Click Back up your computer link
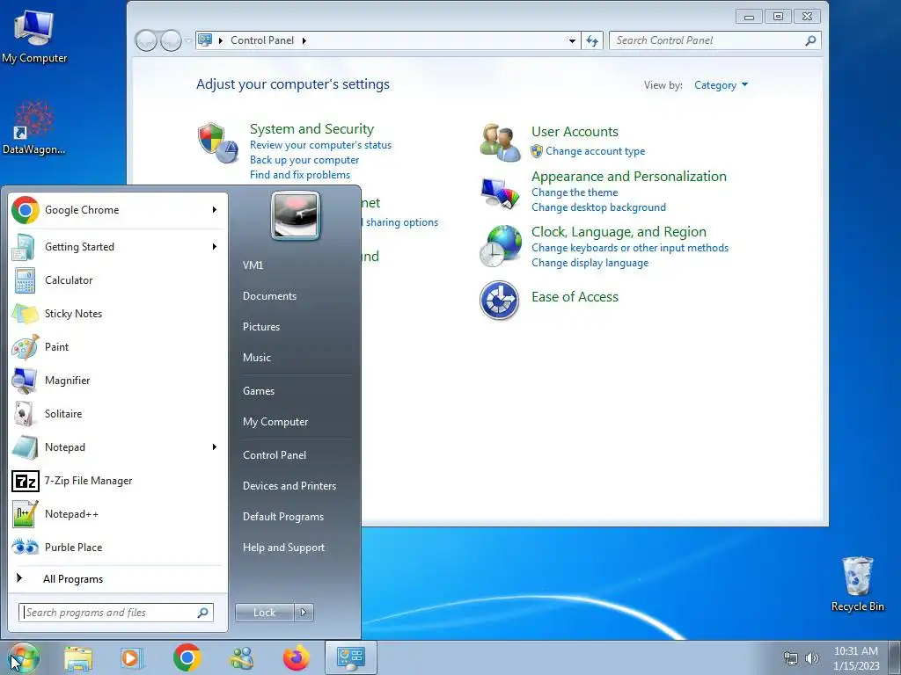The height and width of the screenshot is (675, 901). tap(304, 160)
